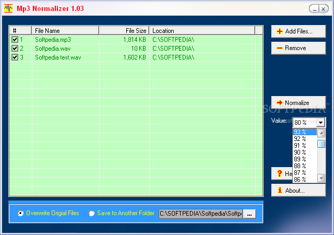Viewport: 334px width, 235px height.
Task: Click the browse folder ellipsis button
Action: 249,214
